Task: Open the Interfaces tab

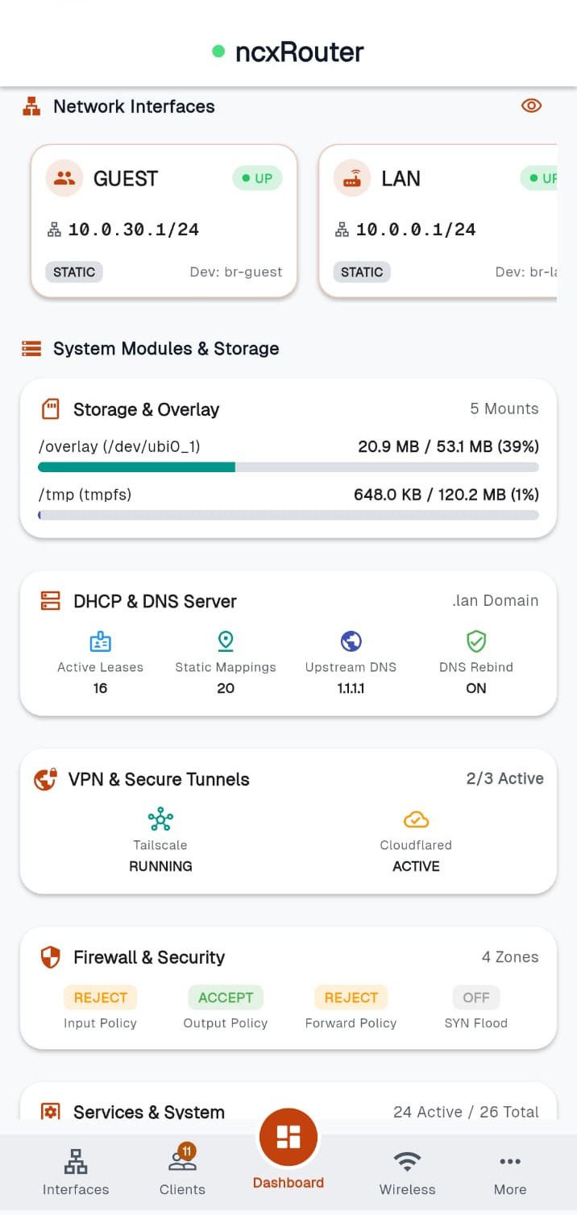Action: coord(76,1172)
